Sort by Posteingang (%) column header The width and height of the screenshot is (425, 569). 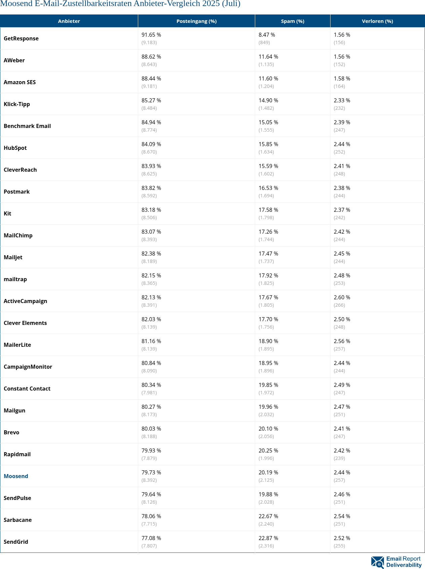(196, 21)
